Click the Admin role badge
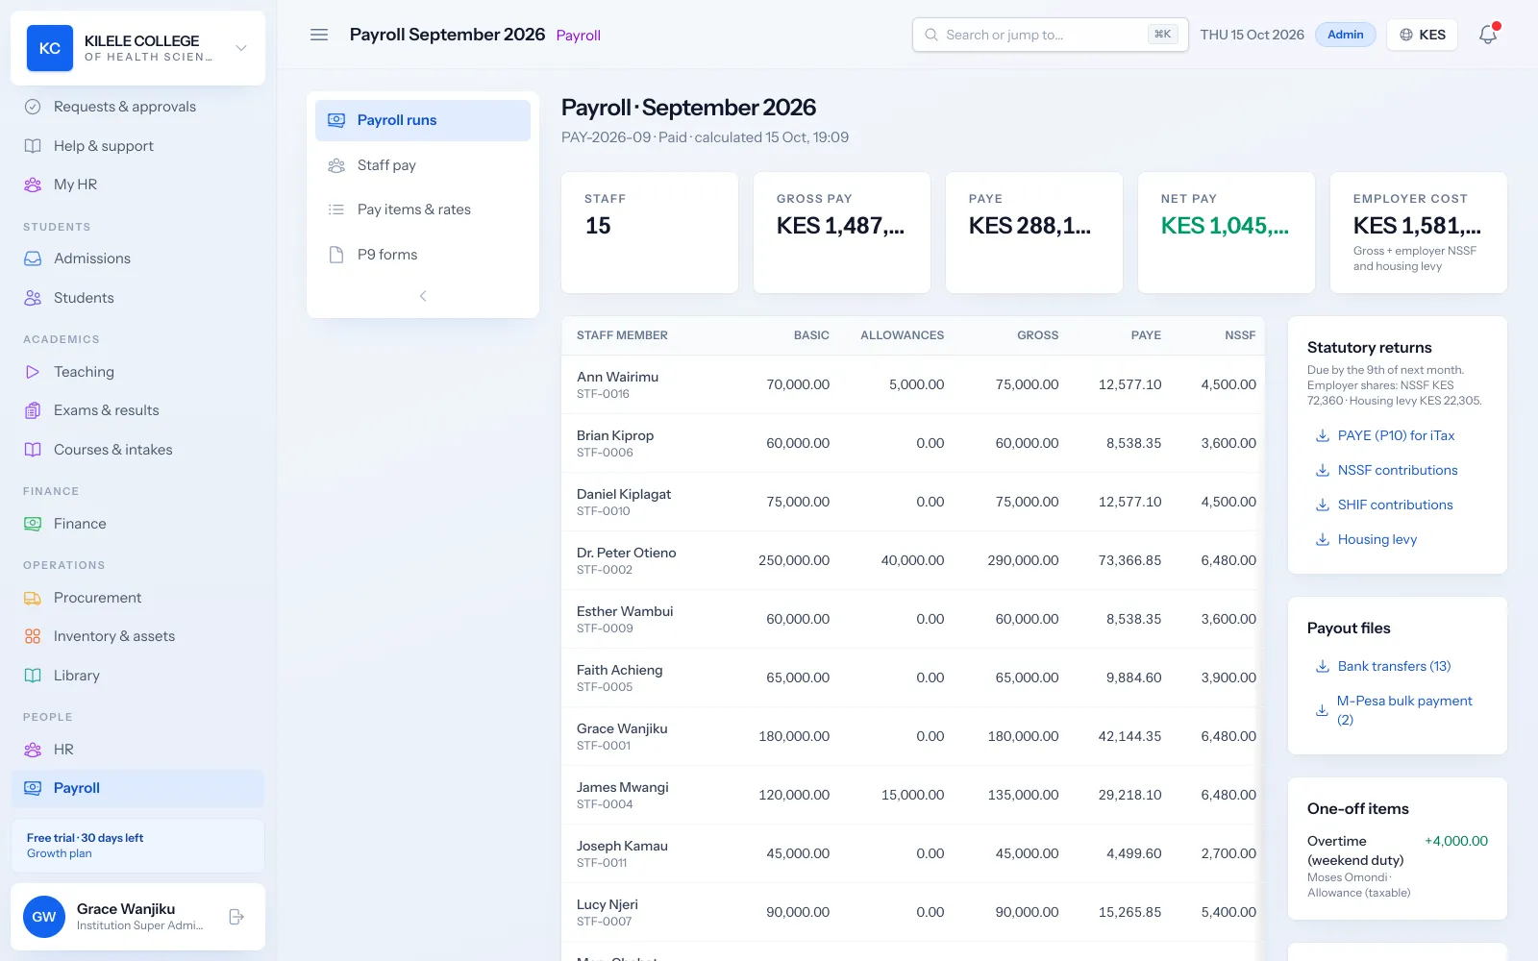This screenshot has height=961, width=1538. click(1346, 35)
